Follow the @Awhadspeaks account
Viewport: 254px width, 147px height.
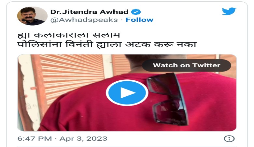pos(139,20)
